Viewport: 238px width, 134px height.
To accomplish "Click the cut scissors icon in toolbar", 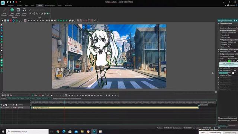I will tap(3, 20).
